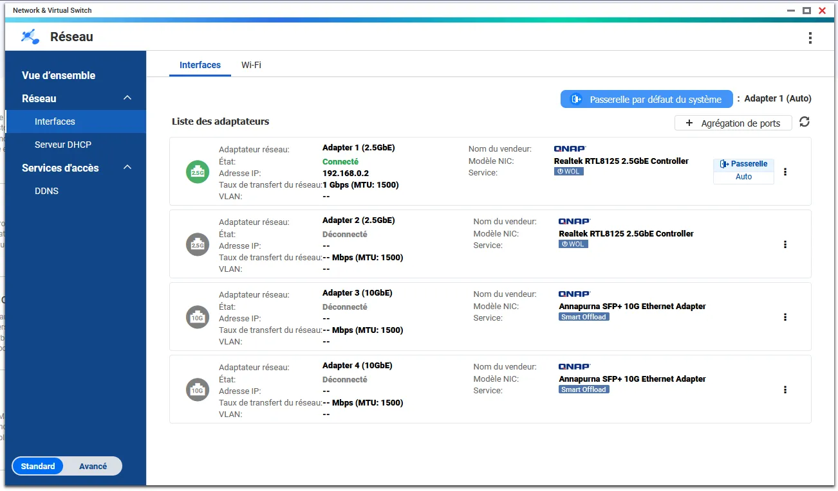Switch to Standard mode
838x491 pixels.
click(x=38, y=466)
